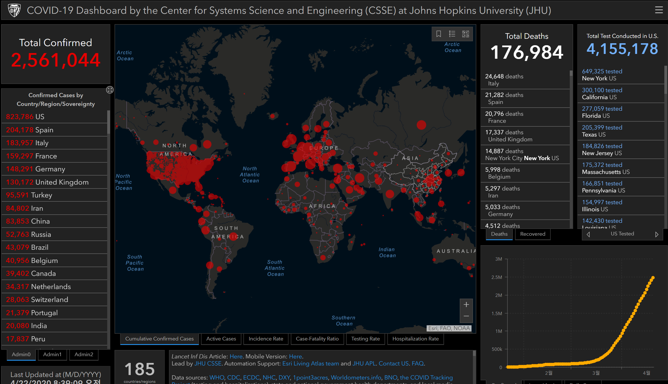Viewport: 668px width, 384px height.
Task: Select the Testing Rate tab
Action: click(x=365, y=339)
